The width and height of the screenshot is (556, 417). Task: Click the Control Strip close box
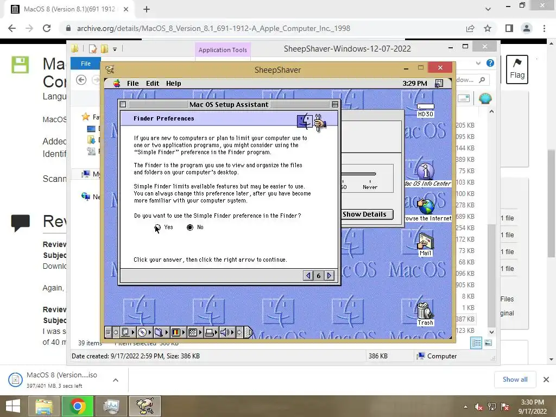(108, 332)
